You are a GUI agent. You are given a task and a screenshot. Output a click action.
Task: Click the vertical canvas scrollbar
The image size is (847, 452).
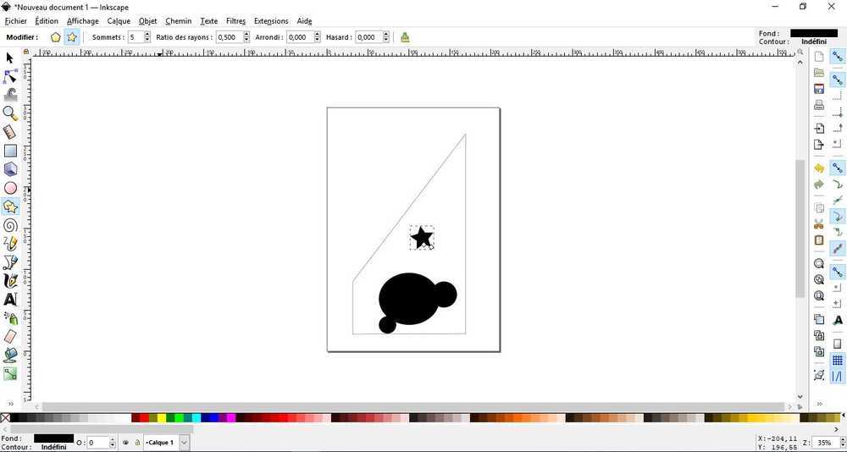click(x=800, y=228)
